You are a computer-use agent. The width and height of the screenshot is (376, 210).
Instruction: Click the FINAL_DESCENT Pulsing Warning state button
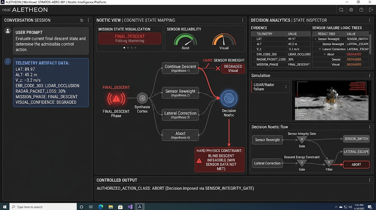130,38
